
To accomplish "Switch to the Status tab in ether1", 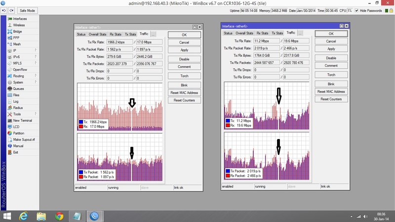I will 81,34.
